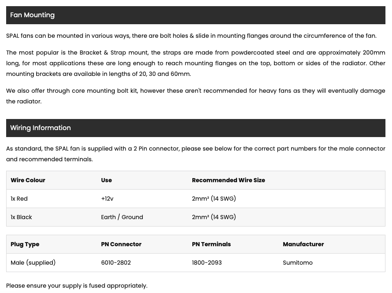This screenshot has width=392, height=293.
Task: Click the Fan Mounting section header
Action: click(196, 15)
